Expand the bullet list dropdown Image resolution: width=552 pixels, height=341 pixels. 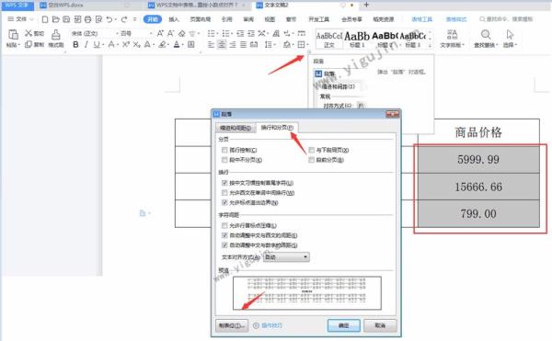(x=218, y=34)
